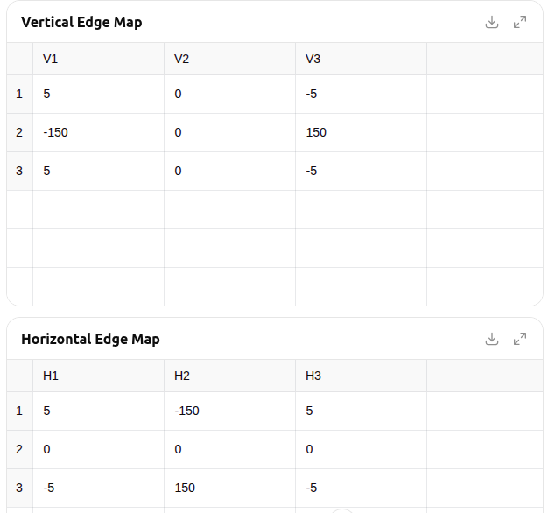This screenshot has height=513, width=548.
Task: Click the Horizontal Edge Map title
Action: 90,340
